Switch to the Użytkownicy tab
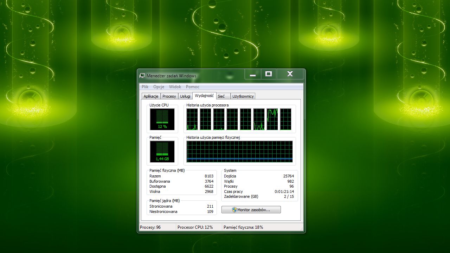Image resolution: width=450 pixels, height=253 pixels. 243,96
